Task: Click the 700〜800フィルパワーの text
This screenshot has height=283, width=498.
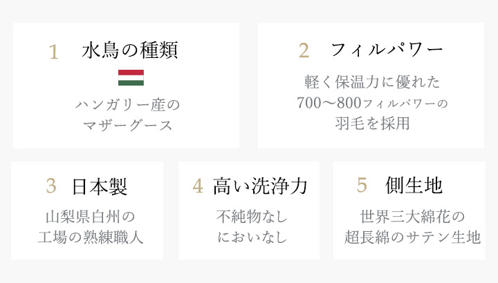Action: (x=372, y=103)
